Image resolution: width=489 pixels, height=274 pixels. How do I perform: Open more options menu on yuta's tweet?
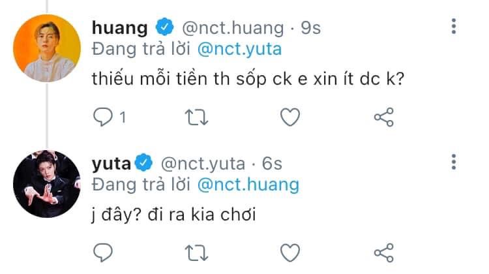[x=454, y=162]
